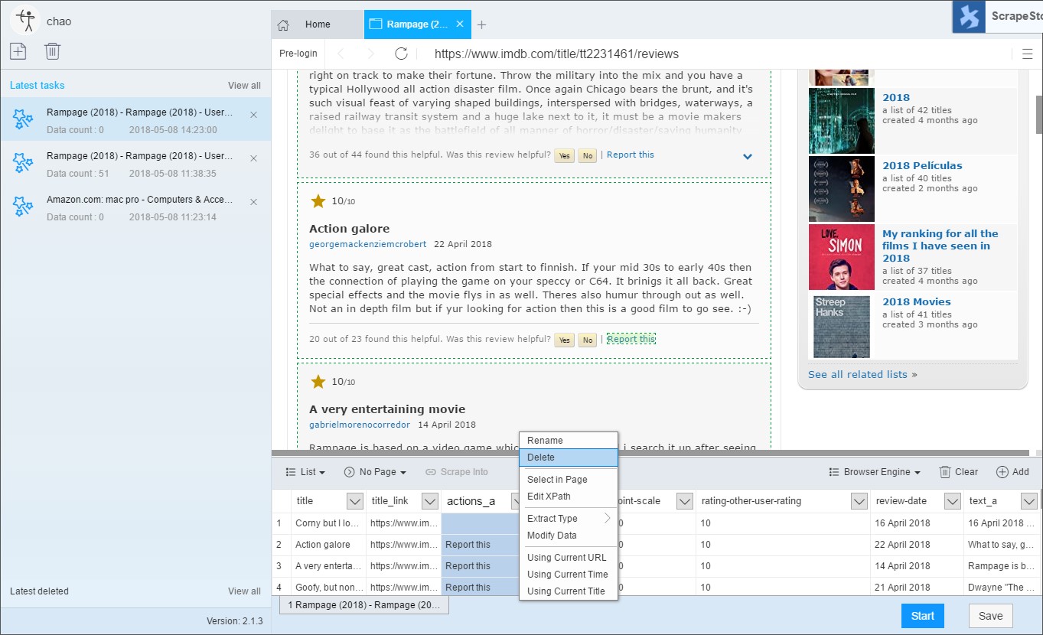
Task: Add a new tab with the plus button
Action: (481, 24)
